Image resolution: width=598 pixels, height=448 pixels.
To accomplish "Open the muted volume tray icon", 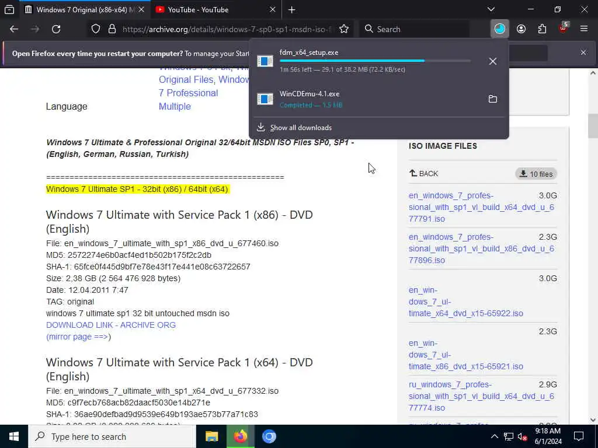I will 522,436.
